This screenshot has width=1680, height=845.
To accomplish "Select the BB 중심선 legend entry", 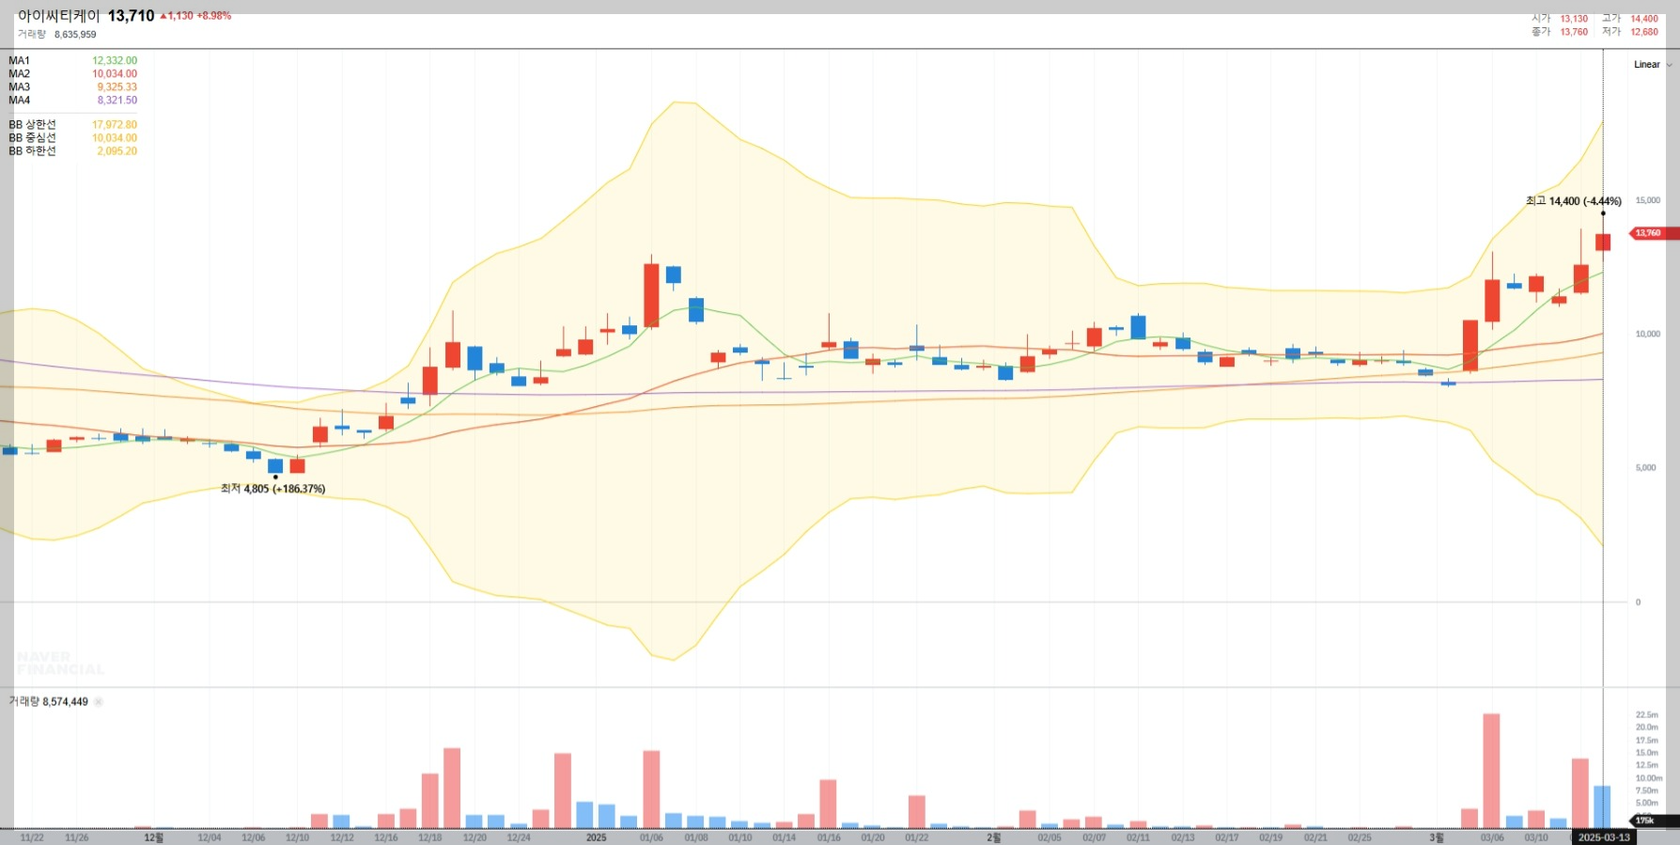I will pyautogui.click(x=32, y=138).
